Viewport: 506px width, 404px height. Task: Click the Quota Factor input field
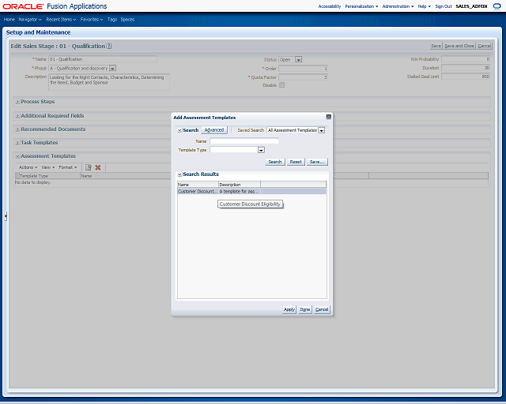pos(304,77)
